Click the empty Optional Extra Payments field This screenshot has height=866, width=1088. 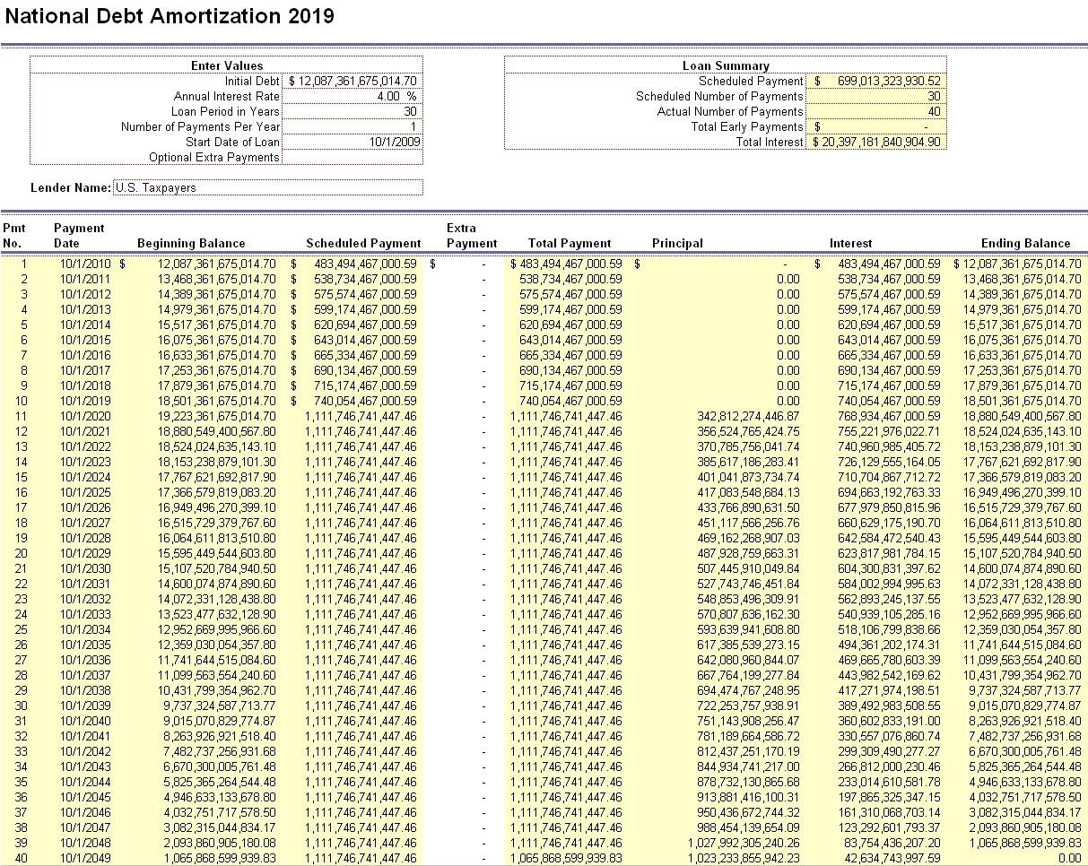click(x=352, y=157)
